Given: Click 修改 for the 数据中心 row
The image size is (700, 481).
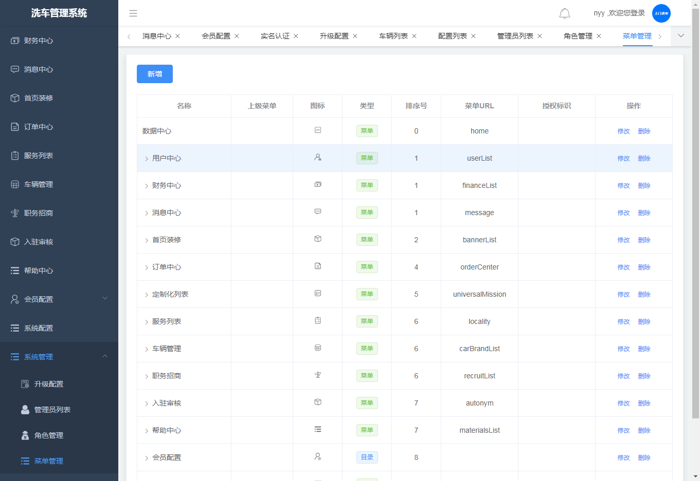Looking at the screenshot, I should coord(623,131).
